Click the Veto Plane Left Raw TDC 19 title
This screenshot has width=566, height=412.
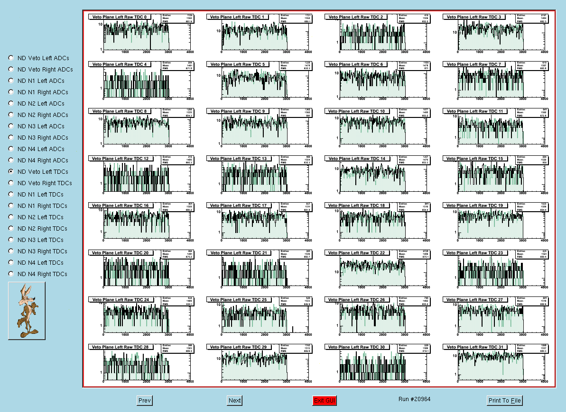point(475,206)
